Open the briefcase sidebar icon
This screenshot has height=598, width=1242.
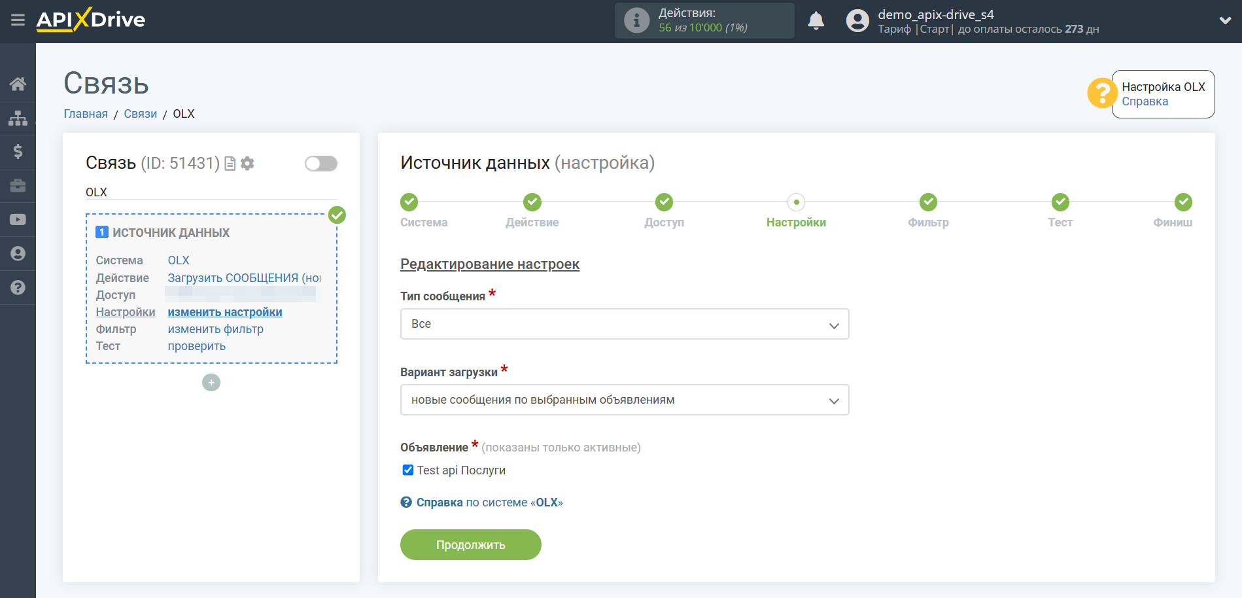coord(18,186)
